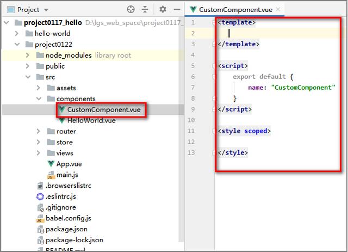Collapse the components folder

pos(39,99)
